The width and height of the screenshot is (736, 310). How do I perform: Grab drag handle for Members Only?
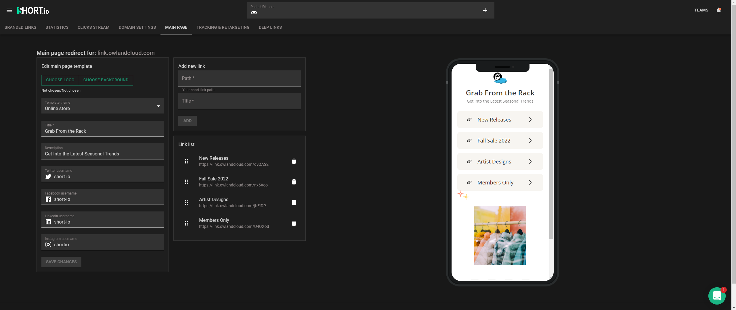pos(186,223)
